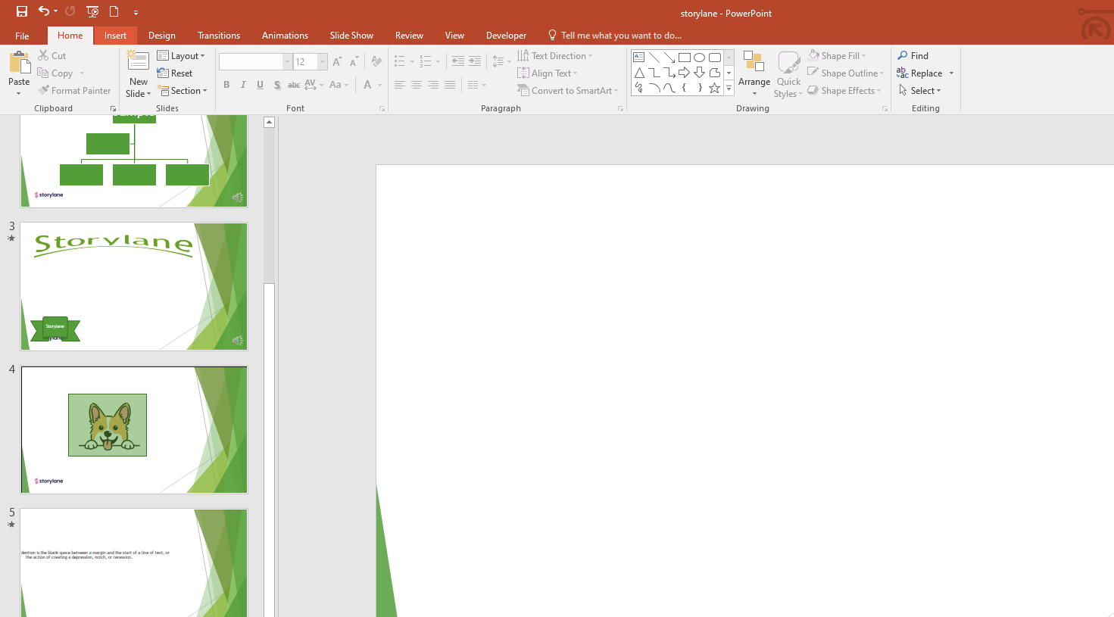Click the Start From Beginning slideshow icon
Image resolution: width=1114 pixels, height=617 pixels.
click(x=92, y=11)
